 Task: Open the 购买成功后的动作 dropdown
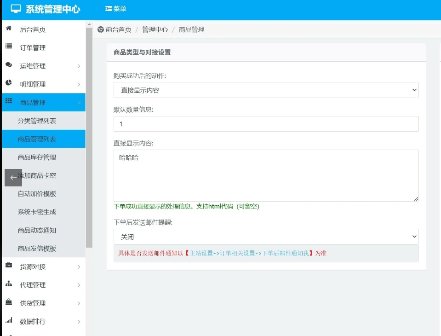click(266, 90)
